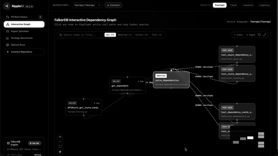The image size is (278, 156).
Task: Zoom out on the graph canvas
Action: tap(60, 142)
